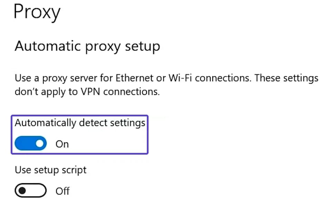Click the "Automatic proxy setup" heading
324x219 pixels.
87,46
